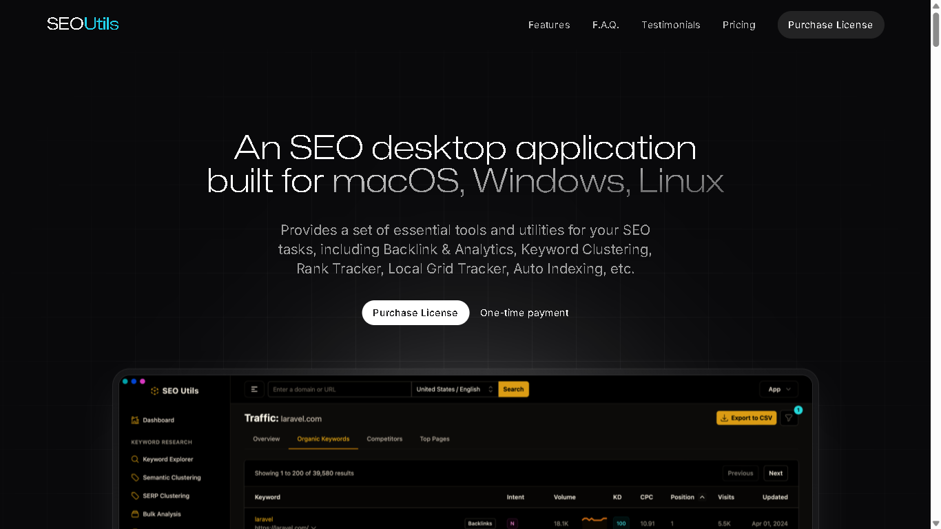This screenshot has width=941, height=529.
Task: Open Keyword Explorer in the sidebar
Action: pyautogui.click(x=168, y=459)
